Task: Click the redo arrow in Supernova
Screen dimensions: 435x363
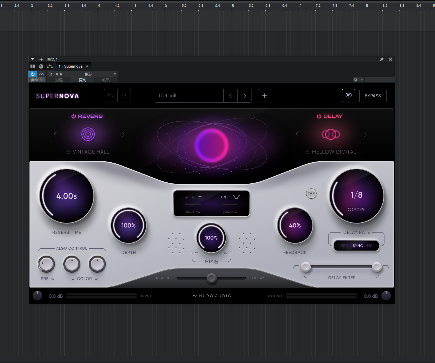Action: click(124, 96)
